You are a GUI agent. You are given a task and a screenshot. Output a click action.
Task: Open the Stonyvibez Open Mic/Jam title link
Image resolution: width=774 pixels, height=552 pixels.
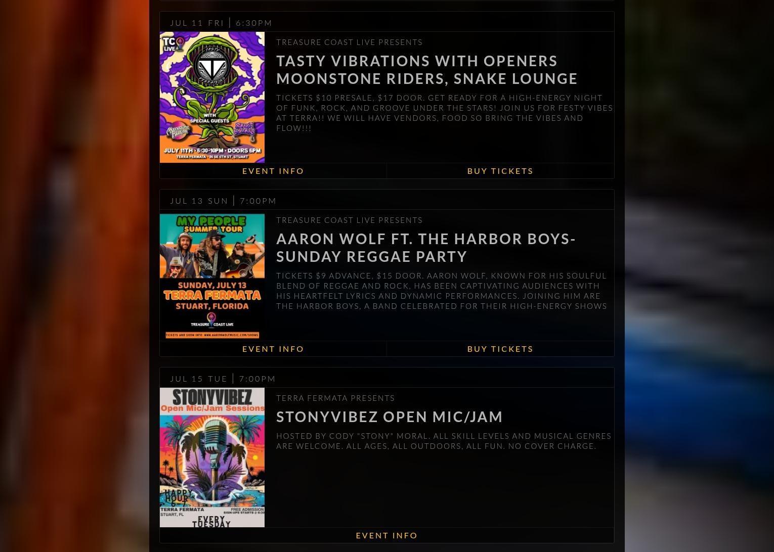[390, 417]
